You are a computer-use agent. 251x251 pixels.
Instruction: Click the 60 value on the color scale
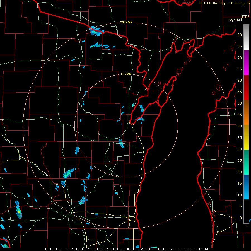pyautogui.click(x=240, y=81)
